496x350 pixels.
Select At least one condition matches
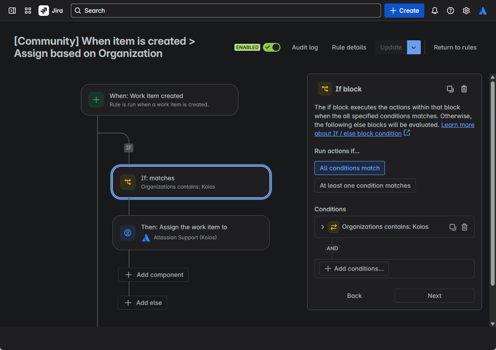coord(365,186)
